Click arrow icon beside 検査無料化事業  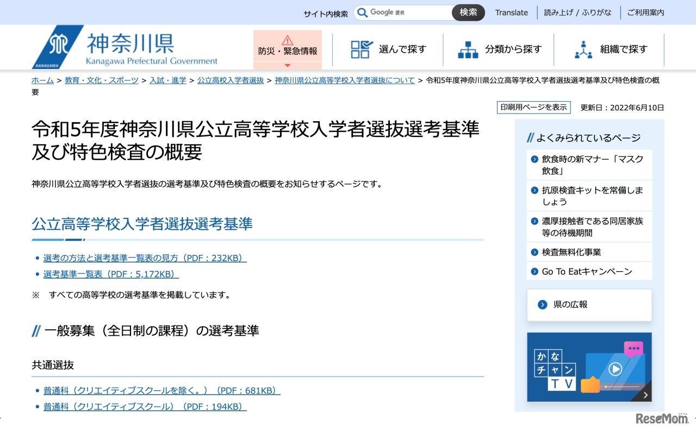pos(535,252)
